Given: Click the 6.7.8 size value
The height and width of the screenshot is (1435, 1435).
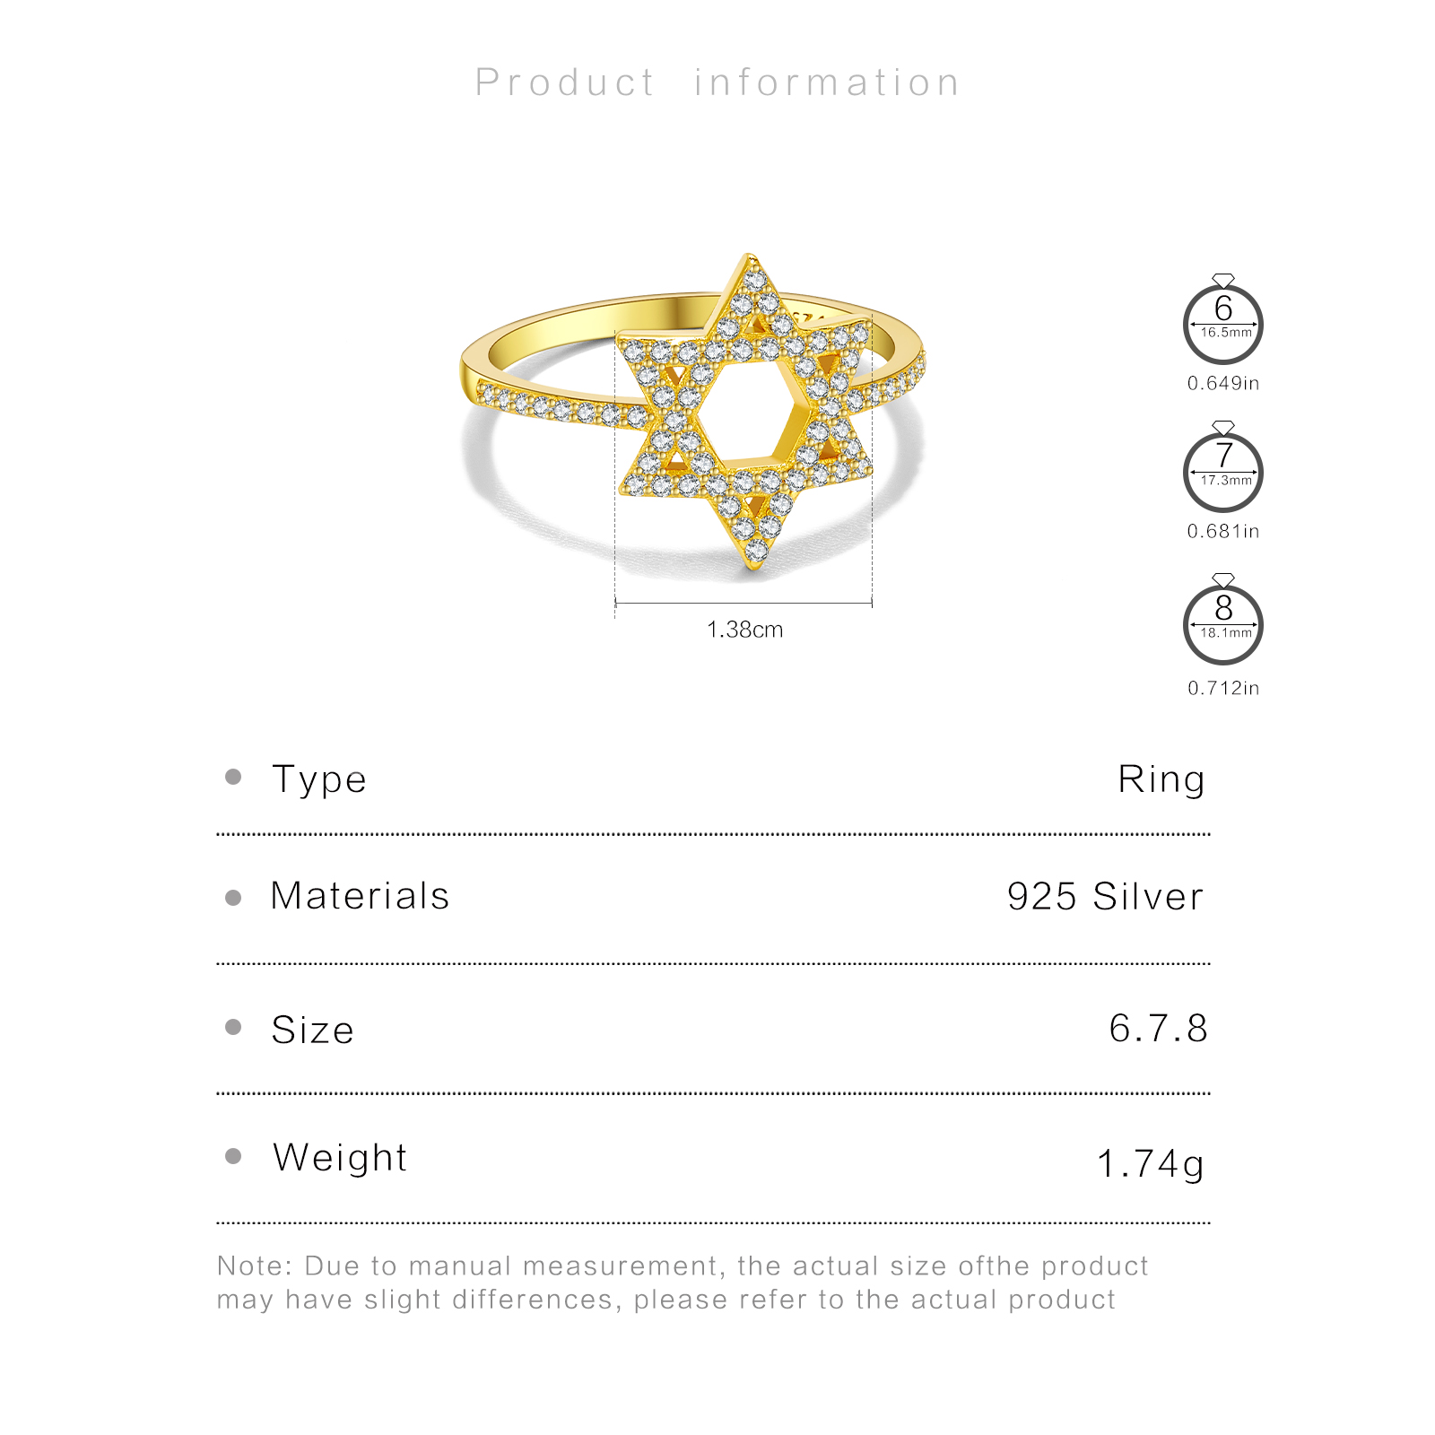Looking at the screenshot, I should (x=1158, y=1029).
